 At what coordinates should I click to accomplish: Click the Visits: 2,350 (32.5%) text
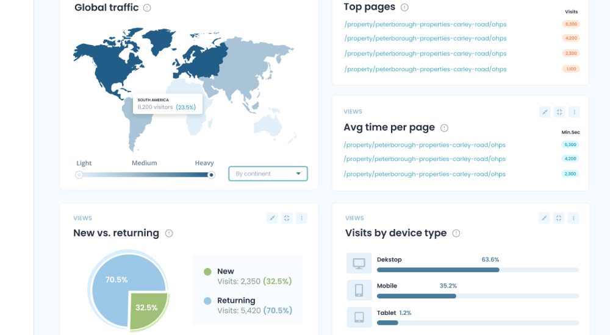pos(254,281)
